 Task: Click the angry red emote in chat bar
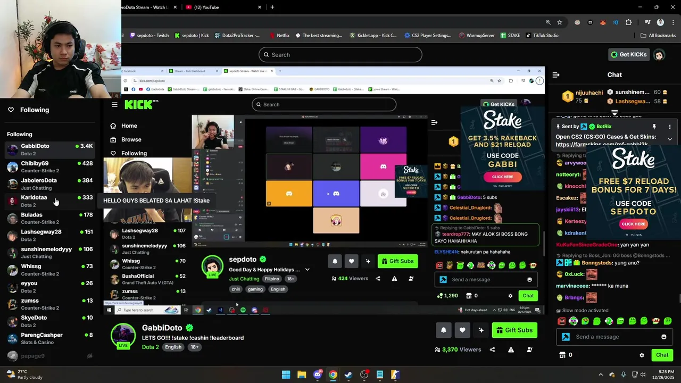[x=561, y=321]
